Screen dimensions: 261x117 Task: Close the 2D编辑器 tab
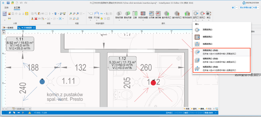(x=34, y=28)
